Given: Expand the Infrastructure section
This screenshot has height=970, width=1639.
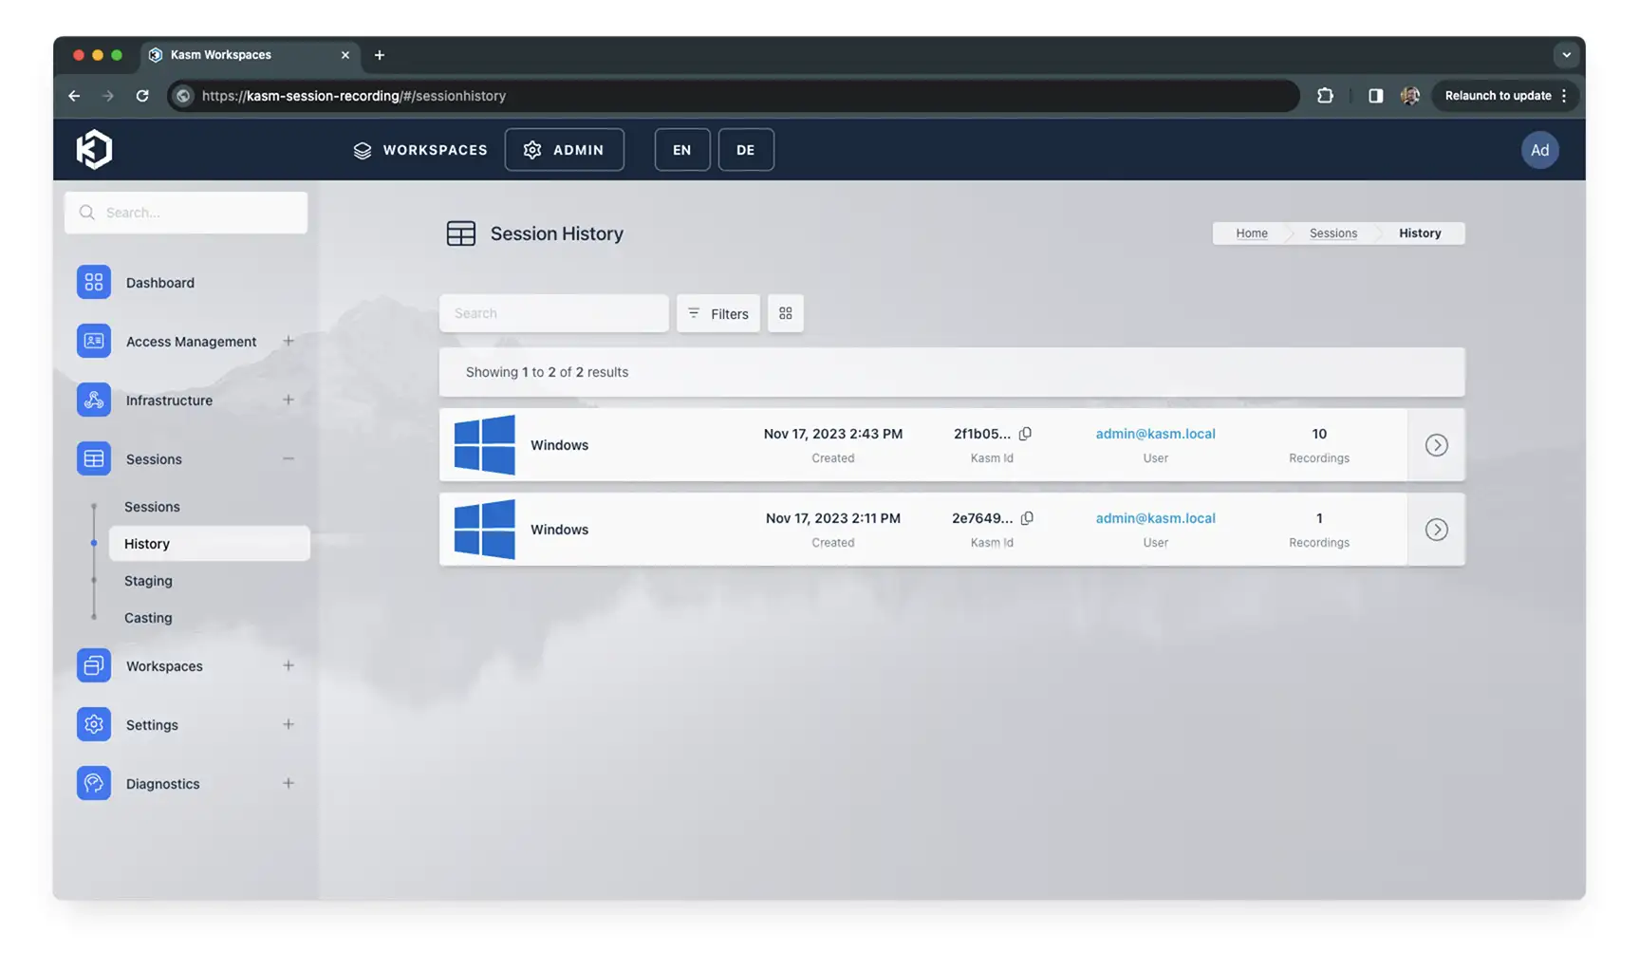Looking at the screenshot, I should click(x=288, y=401).
